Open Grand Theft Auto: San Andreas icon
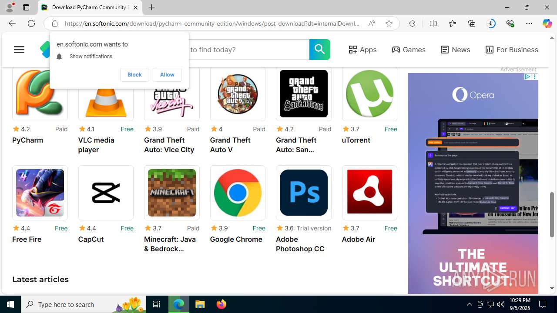557x313 pixels. click(303, 94)
